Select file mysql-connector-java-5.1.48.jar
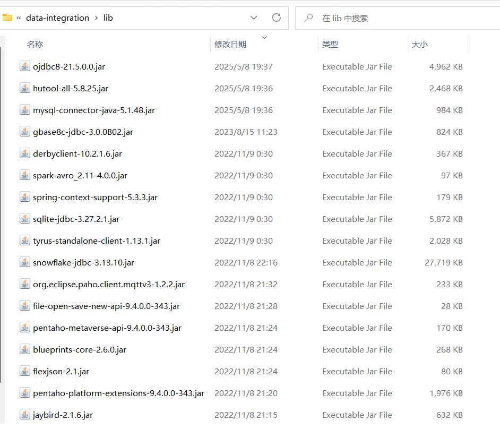Viewport: 500px width, 429px height. click(x=94, y=110)
